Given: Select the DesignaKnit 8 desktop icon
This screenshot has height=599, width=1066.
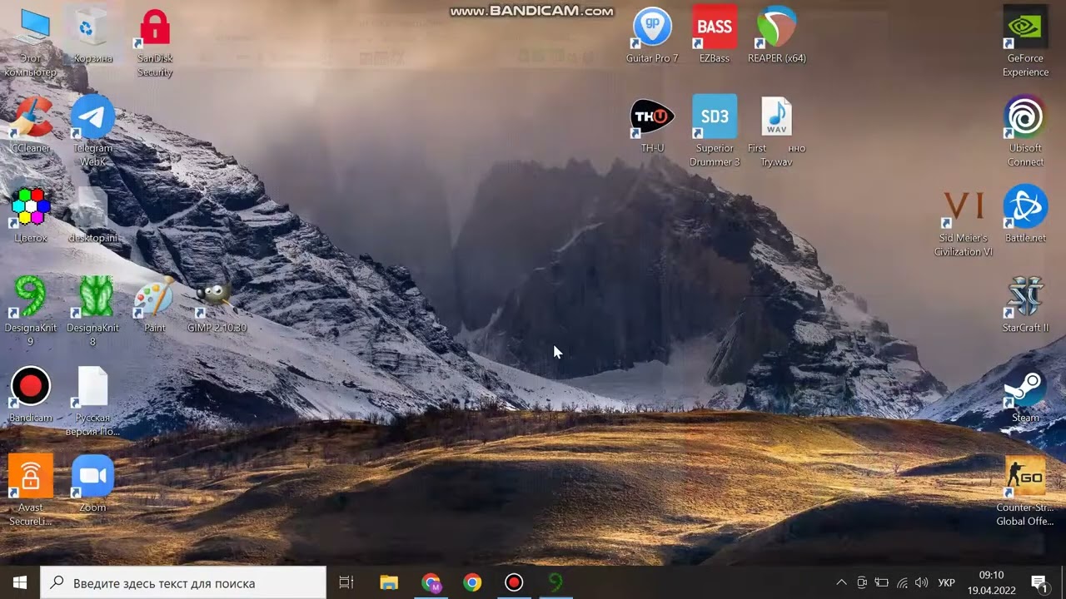Looking at the screenshot, I should coord(92,311).
